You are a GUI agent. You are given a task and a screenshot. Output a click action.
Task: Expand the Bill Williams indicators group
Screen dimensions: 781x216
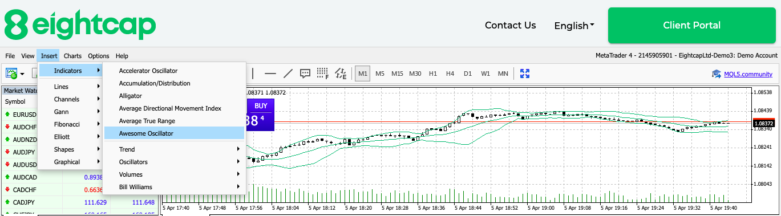[x=174, y=187]
